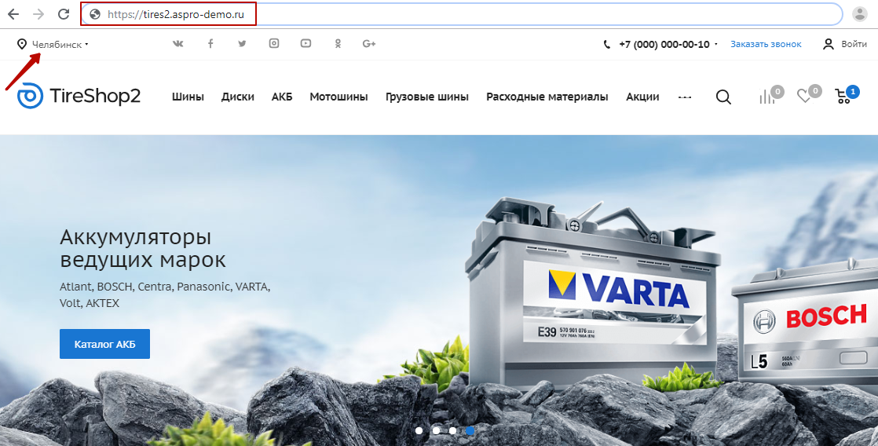Click the location pin icon

(x=22, y=44)
